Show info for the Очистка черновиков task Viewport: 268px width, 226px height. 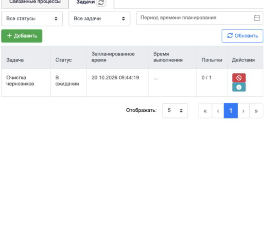pyautogui.click(x=239, y=87)
